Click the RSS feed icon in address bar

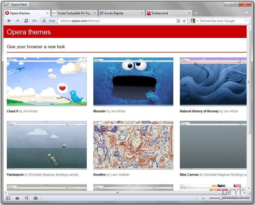[178, 21]
